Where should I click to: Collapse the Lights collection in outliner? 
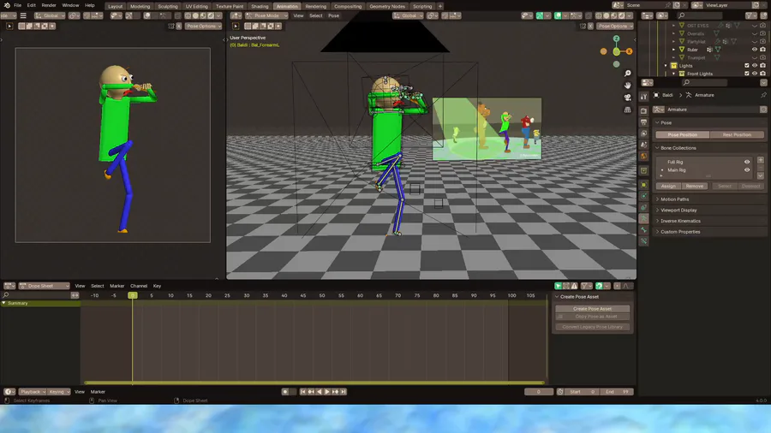pyautogui.click(x=666, y=66)
